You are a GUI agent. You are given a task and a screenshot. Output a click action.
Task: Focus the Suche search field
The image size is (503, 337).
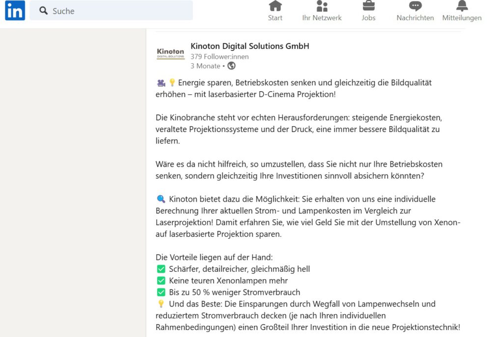pyautogui.click(x=112, y=11)
